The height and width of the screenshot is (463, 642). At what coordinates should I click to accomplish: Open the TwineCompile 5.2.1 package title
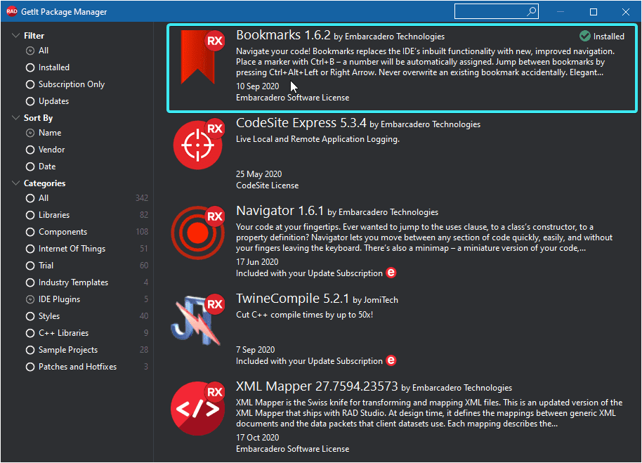pos(292,299)
